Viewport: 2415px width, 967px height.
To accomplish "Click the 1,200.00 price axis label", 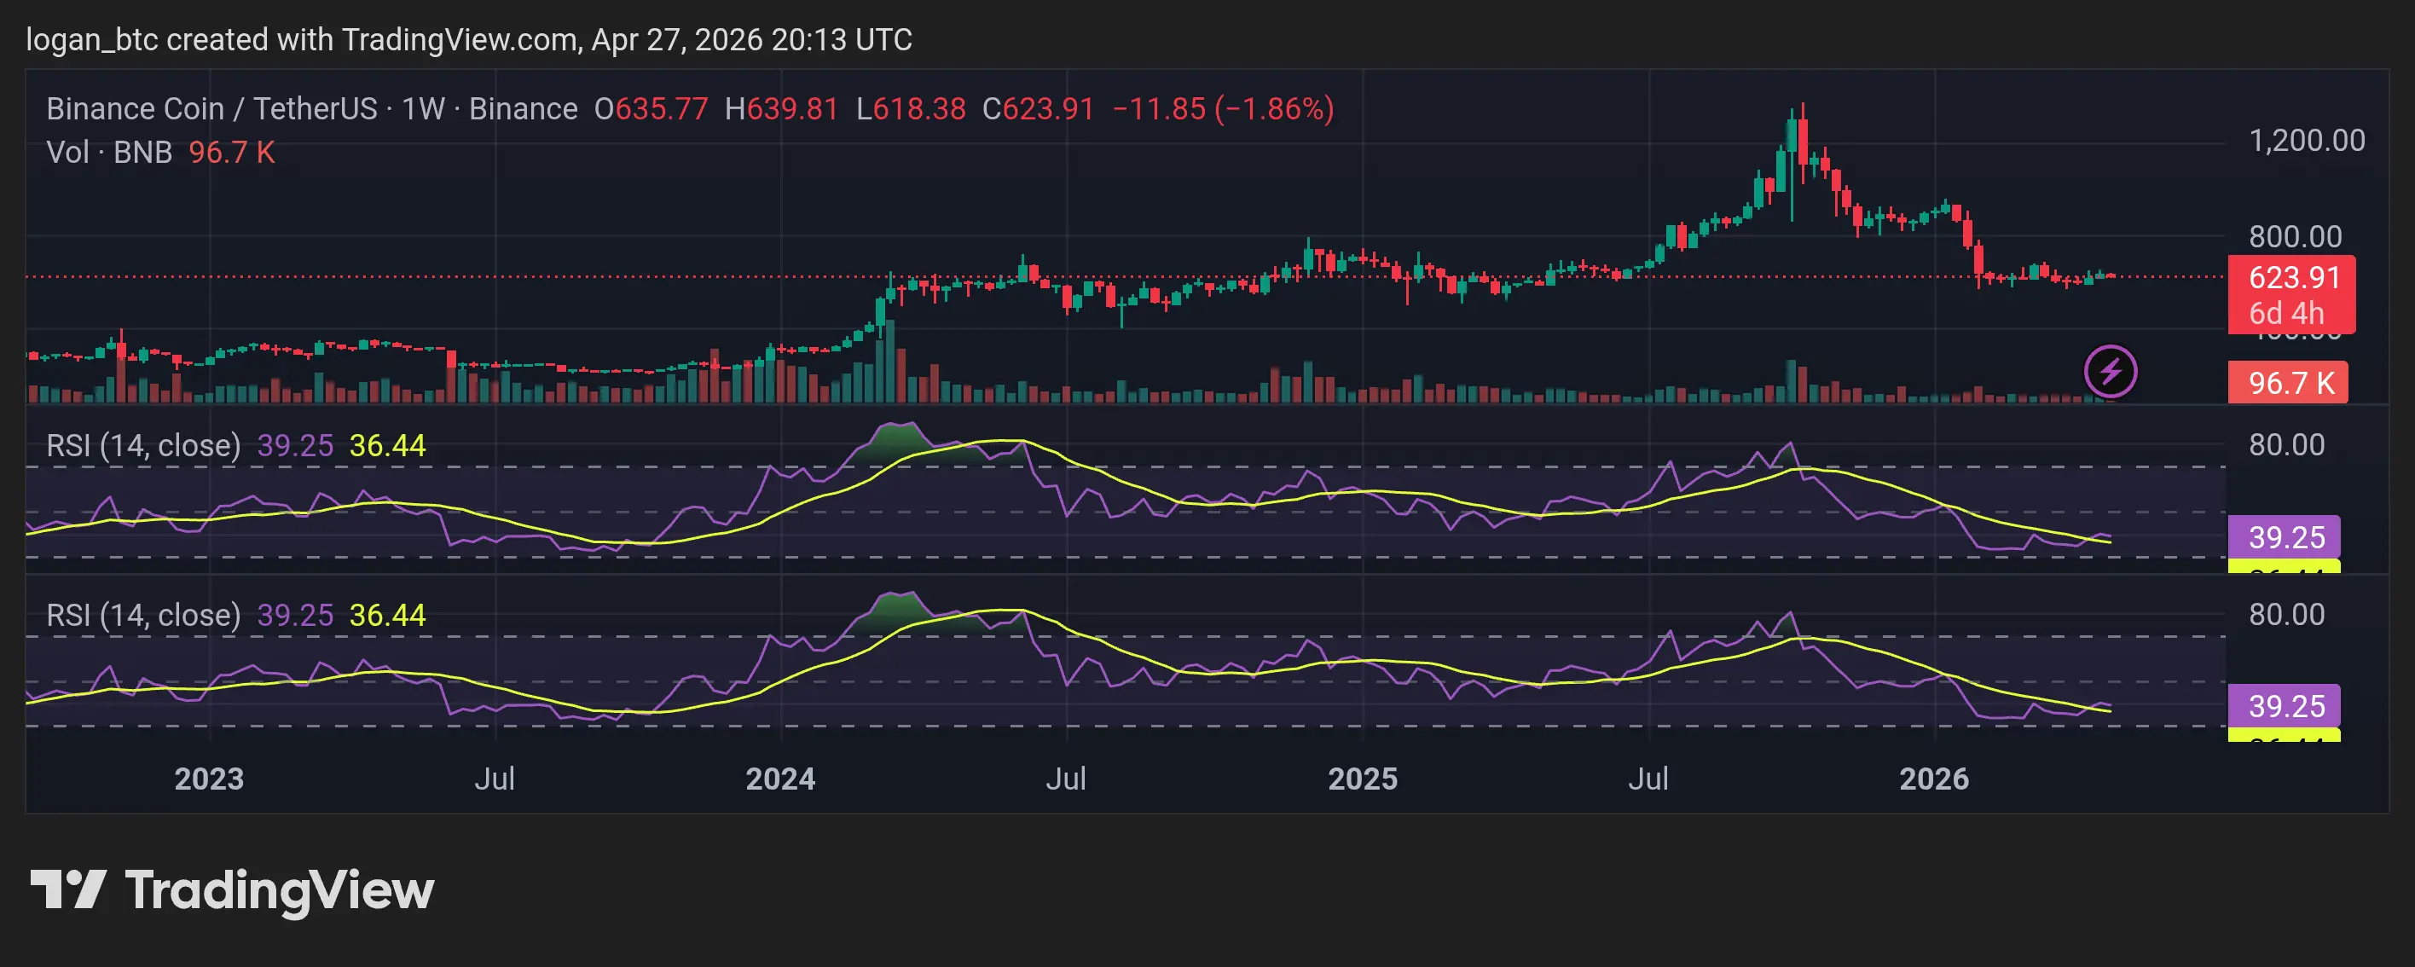I will tap(2306, 141).
